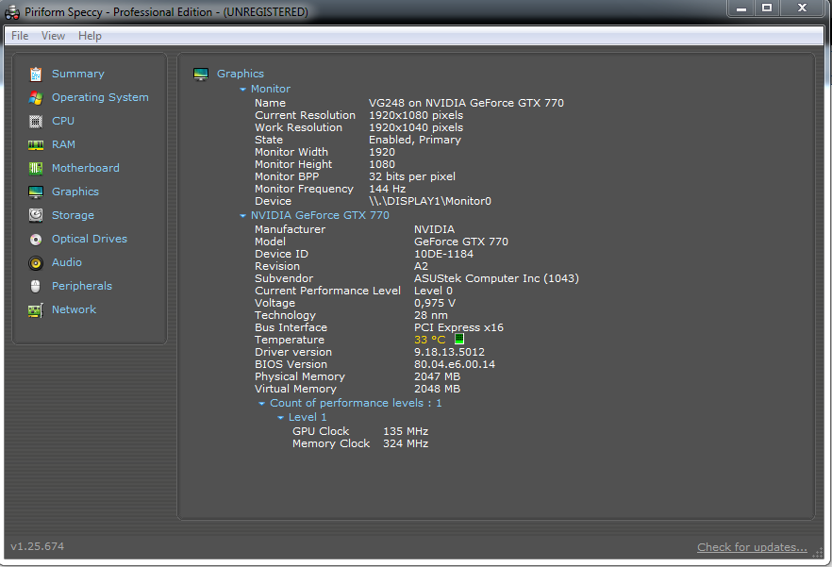Select the Revision A2 value
Image resolution: width=832 pixels, height=567 pixels.
[x=421, y=266]
